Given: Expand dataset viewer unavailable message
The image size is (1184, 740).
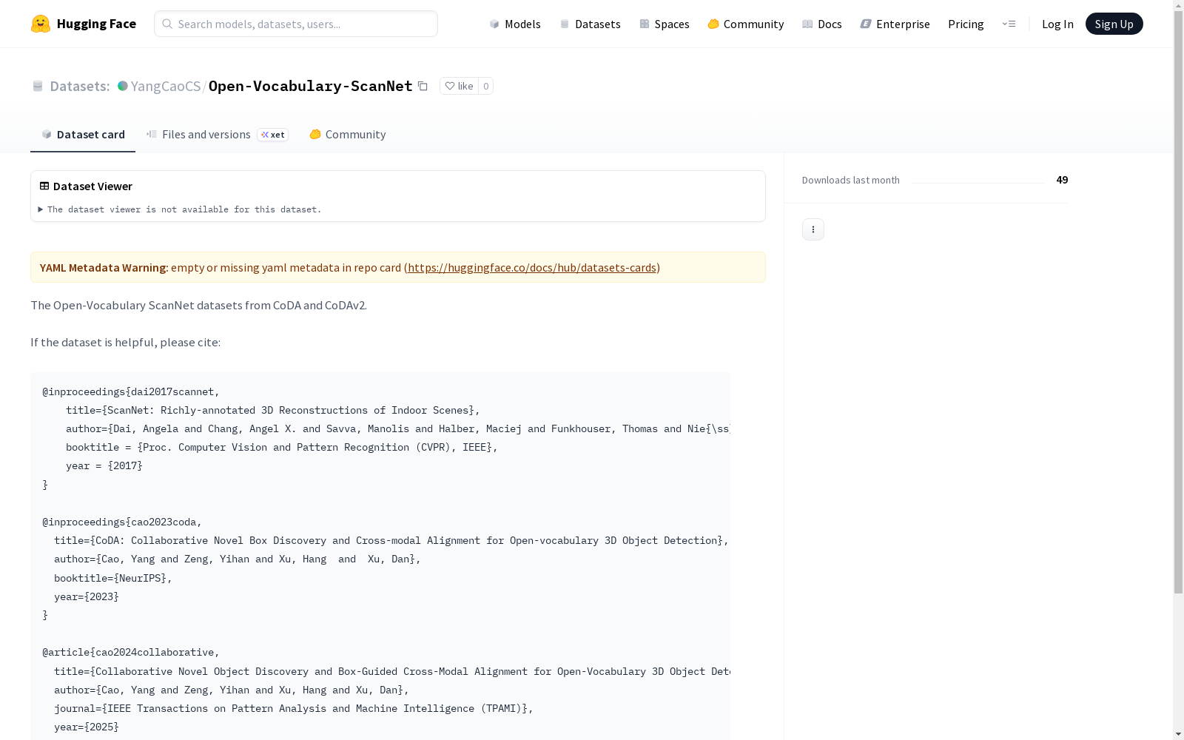Looking at the screenshot, I should 180,209.
